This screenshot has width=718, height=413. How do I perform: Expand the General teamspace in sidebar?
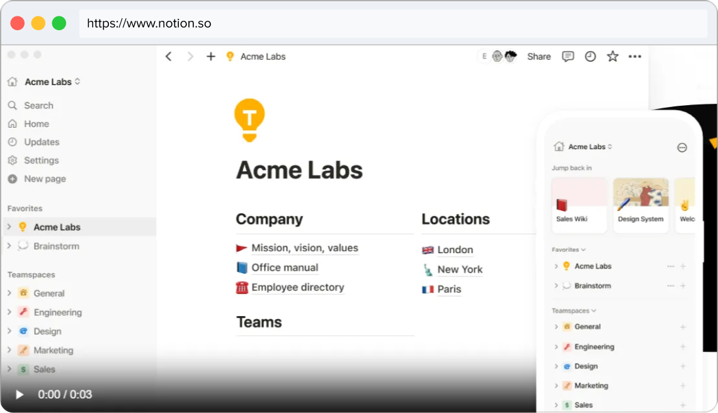[x=9, y=293]
